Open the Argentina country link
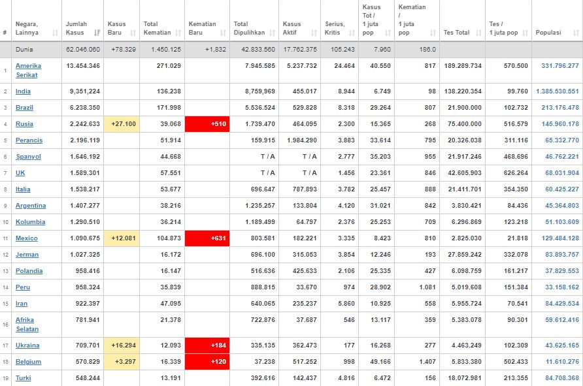The width and height of the screenshot is (583, 386). pyautogui.click(x=31, y=206)
